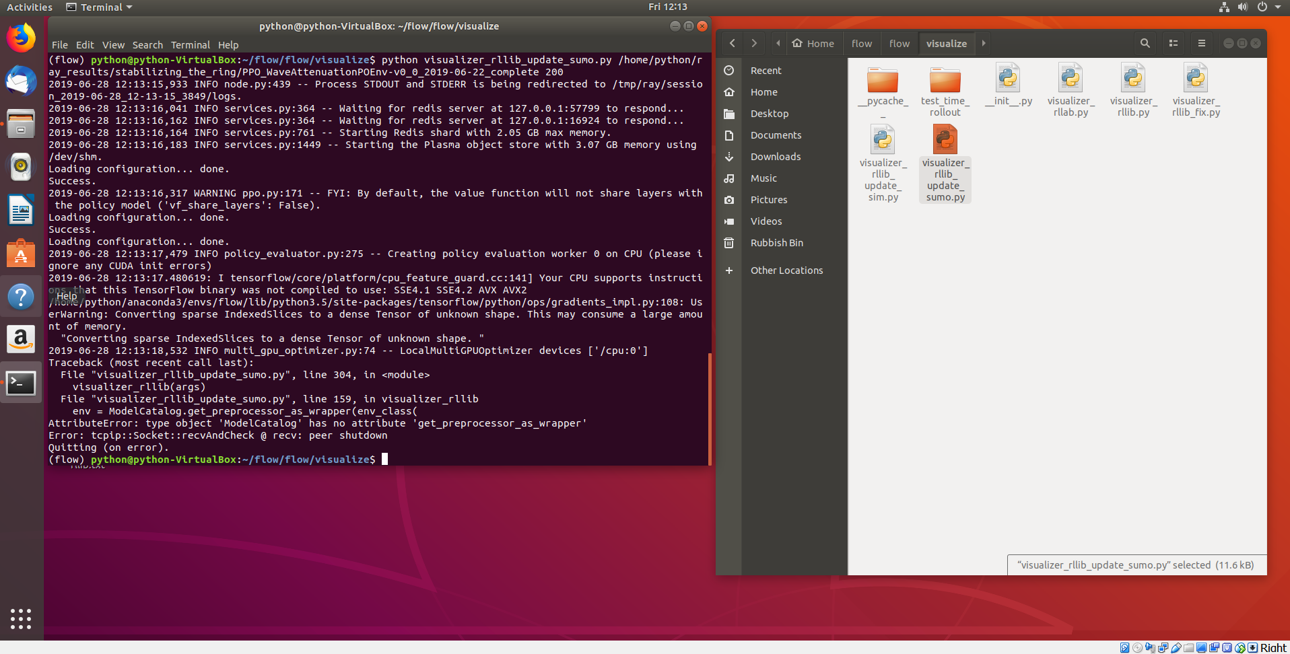This screenshot has width=1290, height=654.
Task: Select visualizer_rllib_fix.py file
Action: pyautogui.click(x=1196, y=81)
